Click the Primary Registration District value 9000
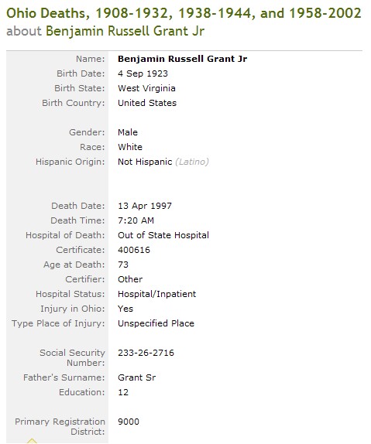This screenshot has height=444, width=371. point(129,422)
